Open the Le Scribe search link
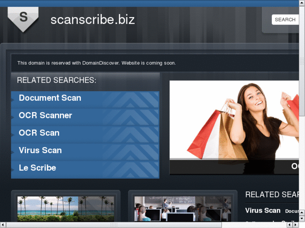Image resolution: width=305 pixels, height=228 pixels. pos(37,168)
